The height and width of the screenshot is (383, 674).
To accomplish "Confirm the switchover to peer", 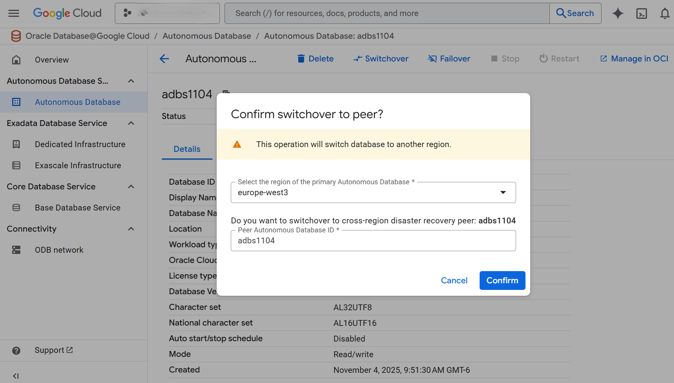I will pos(502,280).
